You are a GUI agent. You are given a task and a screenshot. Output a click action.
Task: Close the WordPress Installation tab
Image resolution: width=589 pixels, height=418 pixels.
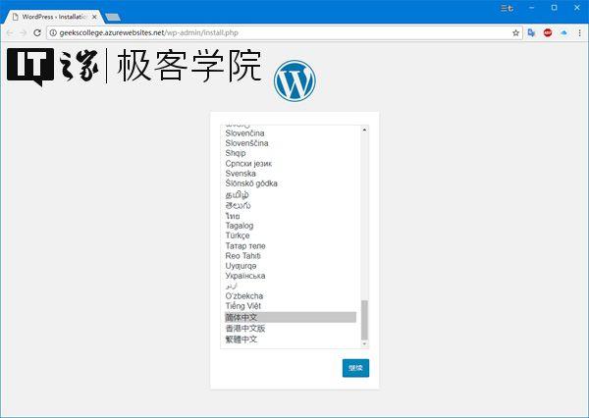point(94,17)
